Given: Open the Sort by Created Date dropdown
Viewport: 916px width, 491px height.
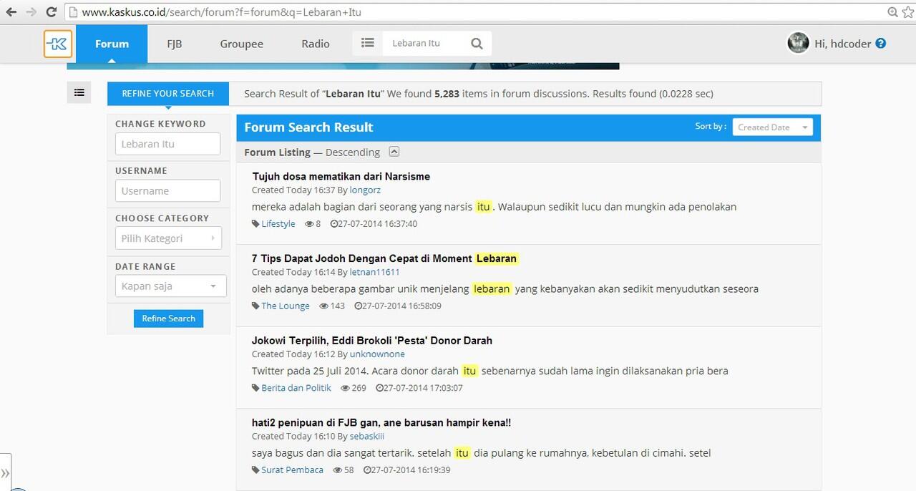Looking at the screenshot, I should (x=772, y=127).
